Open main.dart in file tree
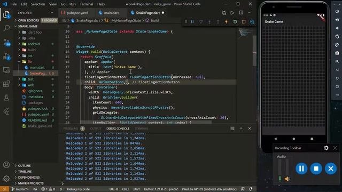342x192 pixels. pos(37,68)
